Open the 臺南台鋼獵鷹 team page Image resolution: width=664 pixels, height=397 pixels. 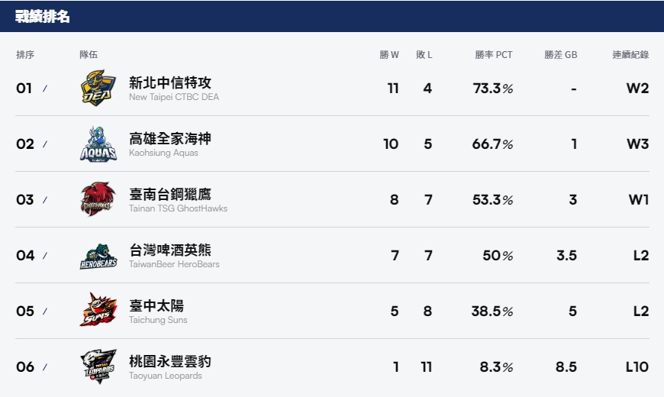(169, 194)
